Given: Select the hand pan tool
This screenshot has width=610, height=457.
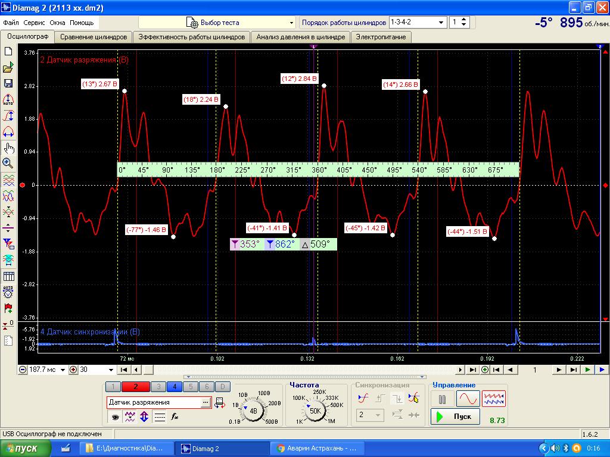Looking at the screenshot, I should 8,148.
